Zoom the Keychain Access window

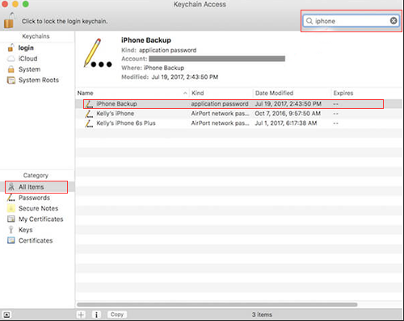26,4
